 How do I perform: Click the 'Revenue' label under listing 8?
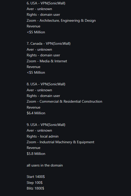click(x=33, y=107)
